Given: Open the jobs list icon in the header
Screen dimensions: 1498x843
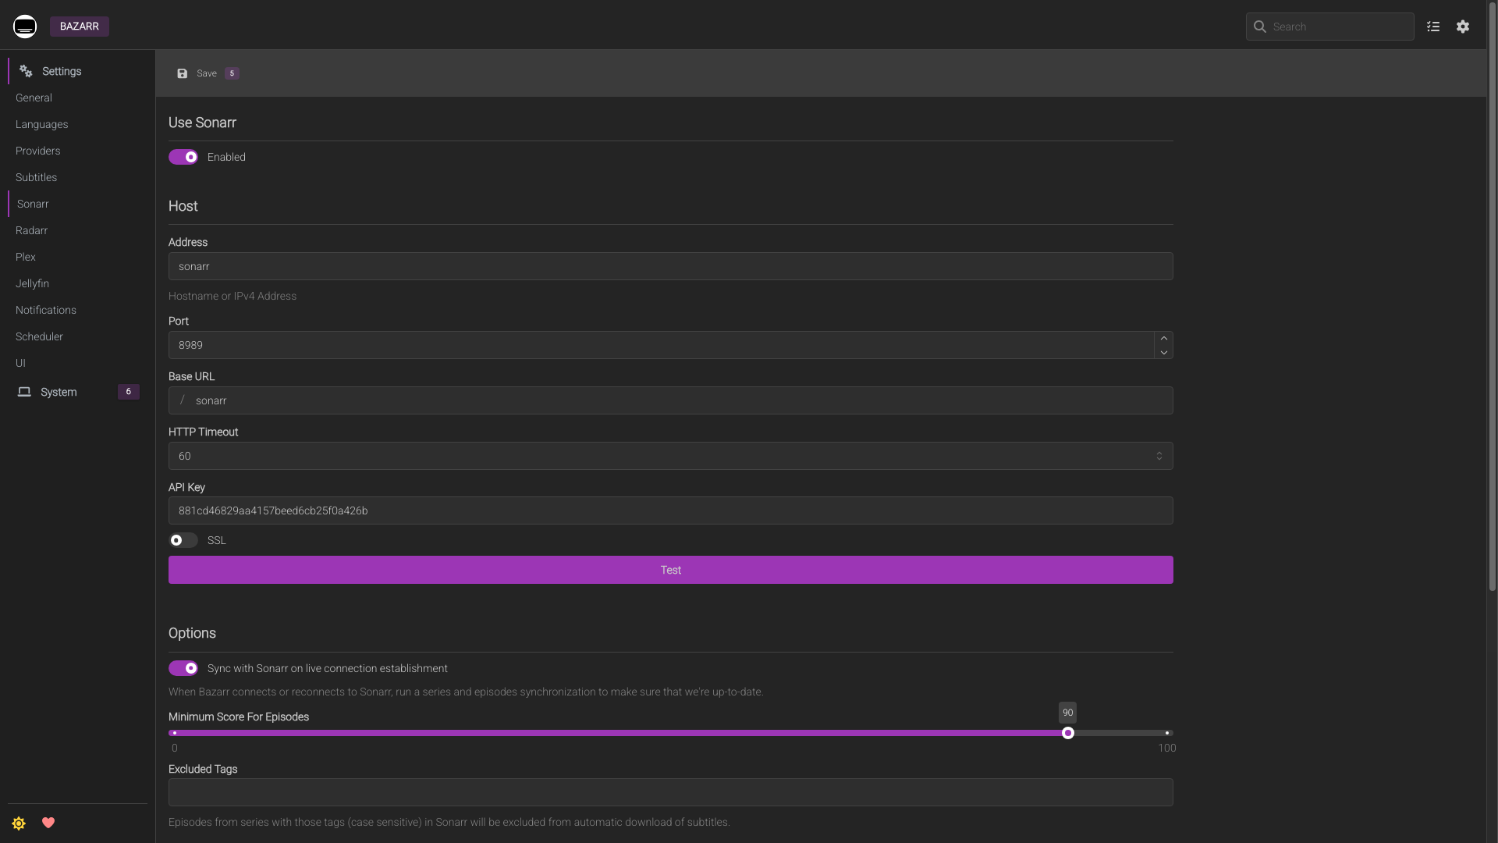Looking at the screenshot, I should coord(1433,27).
